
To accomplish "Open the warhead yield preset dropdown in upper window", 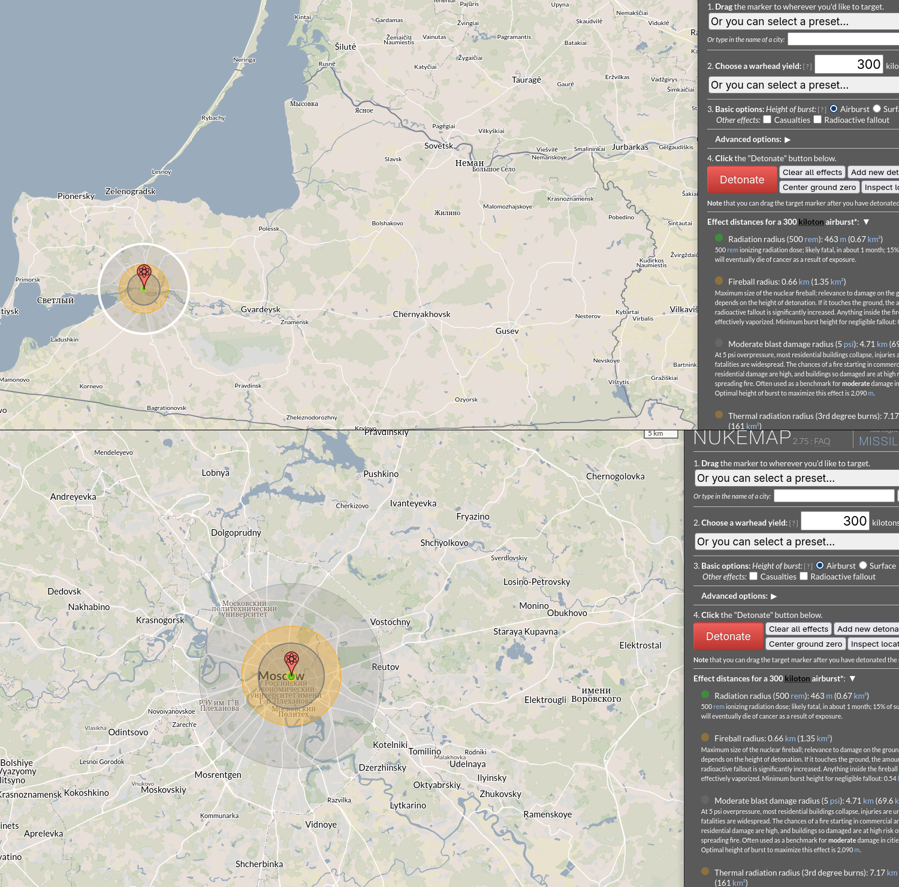I will pyautogui.click(x=804, y=85).
